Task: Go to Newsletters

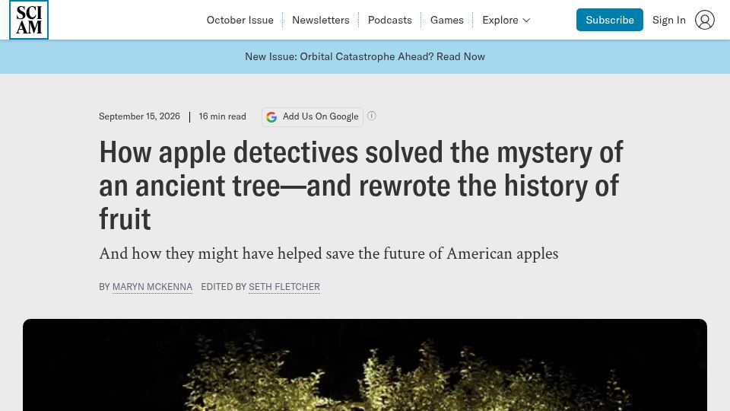Action: [x=320, y=20]
